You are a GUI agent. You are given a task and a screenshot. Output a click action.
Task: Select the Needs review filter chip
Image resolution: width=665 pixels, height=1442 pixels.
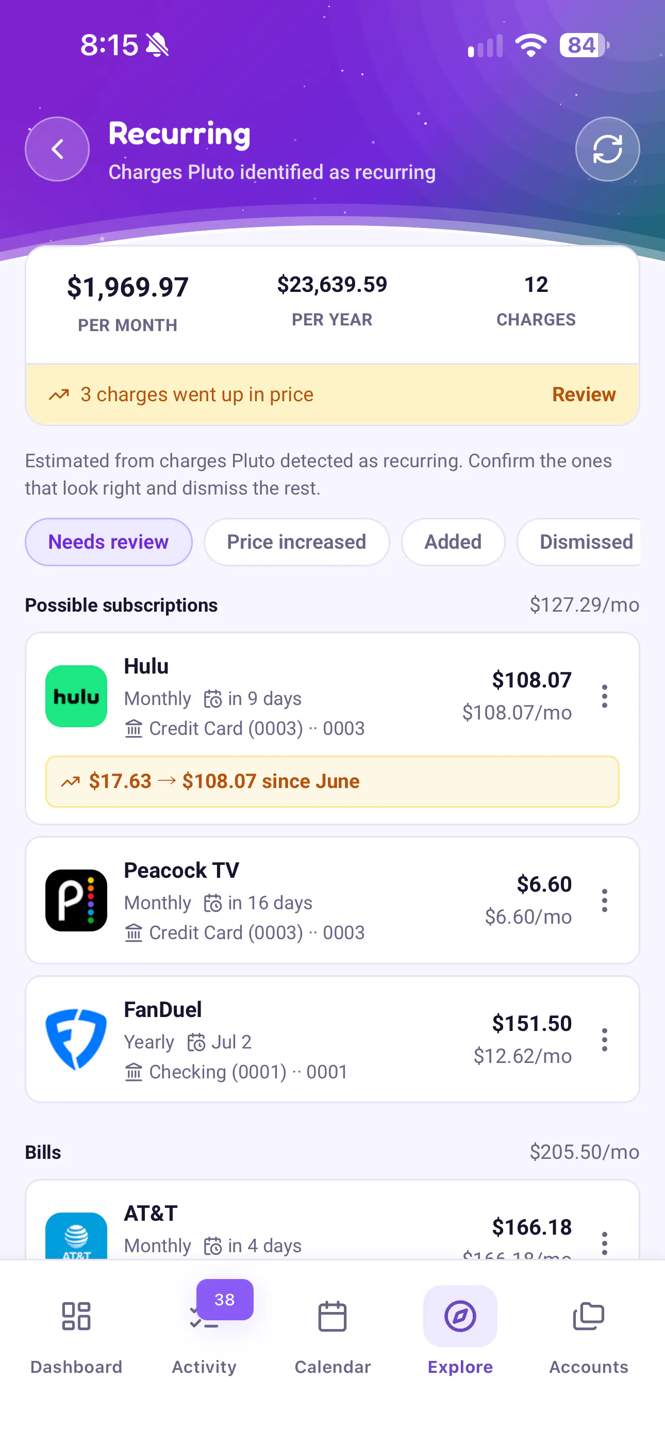[109, 542]
